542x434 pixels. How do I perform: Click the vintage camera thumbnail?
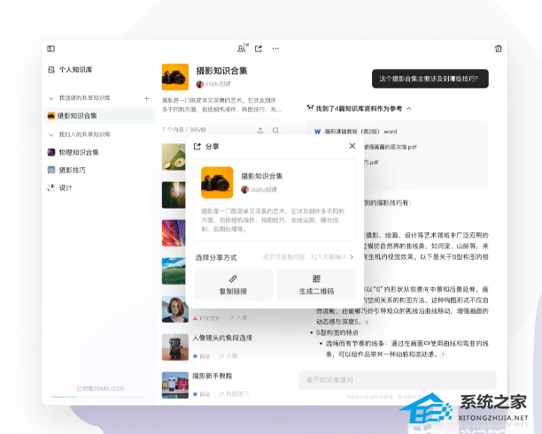pyautogui.click(x=175, y=346)
